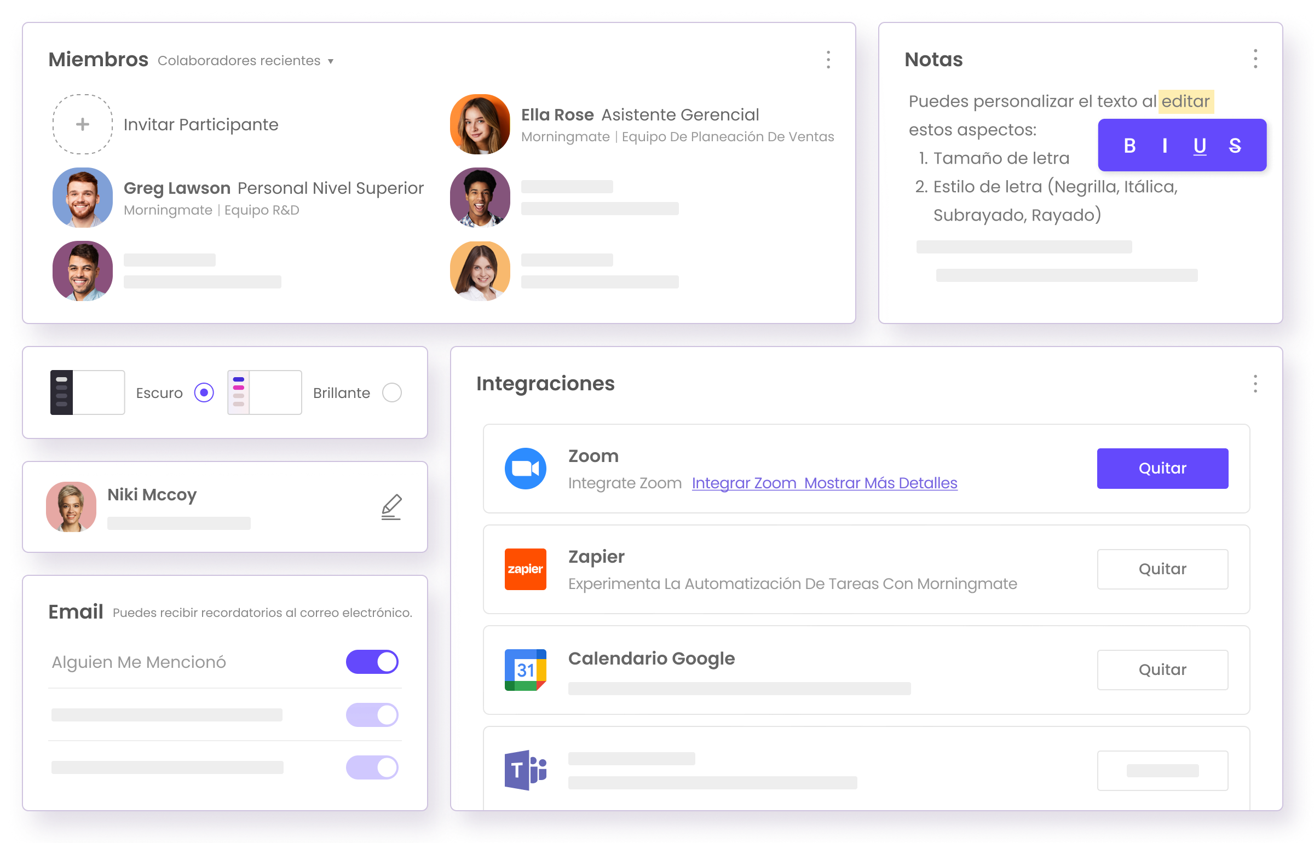Viewport: 1314px width, 843px height.
Task: Click the Google Calendar icon
Action: click(525, 670)
